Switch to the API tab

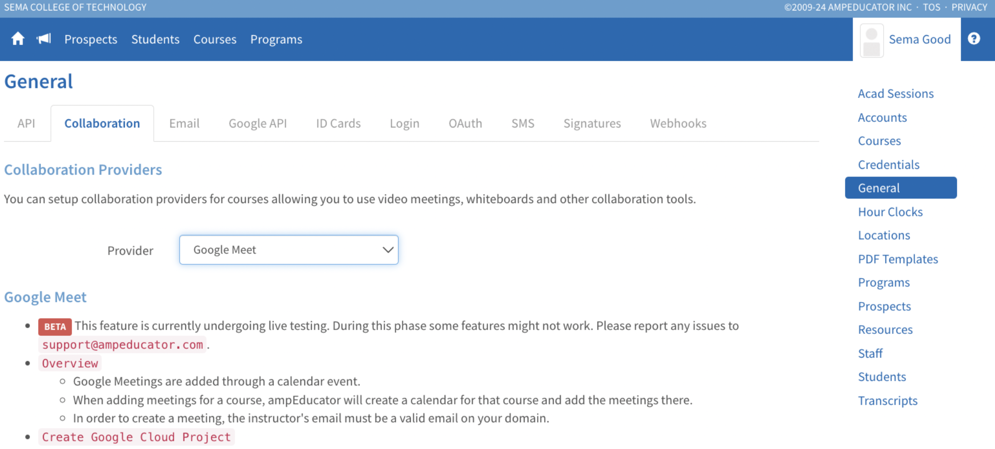26,124
